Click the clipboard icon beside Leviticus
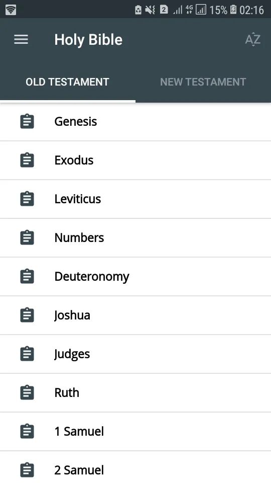This screenshot has width=271, height=483. (x=27, y=199)
